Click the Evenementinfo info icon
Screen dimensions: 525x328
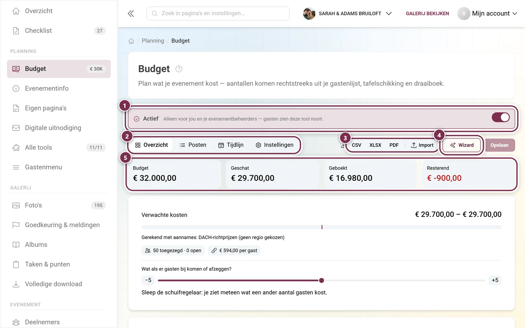[16, 89]
